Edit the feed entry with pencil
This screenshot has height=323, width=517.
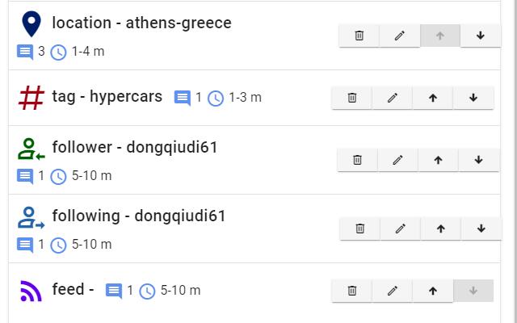pos(393,291)
